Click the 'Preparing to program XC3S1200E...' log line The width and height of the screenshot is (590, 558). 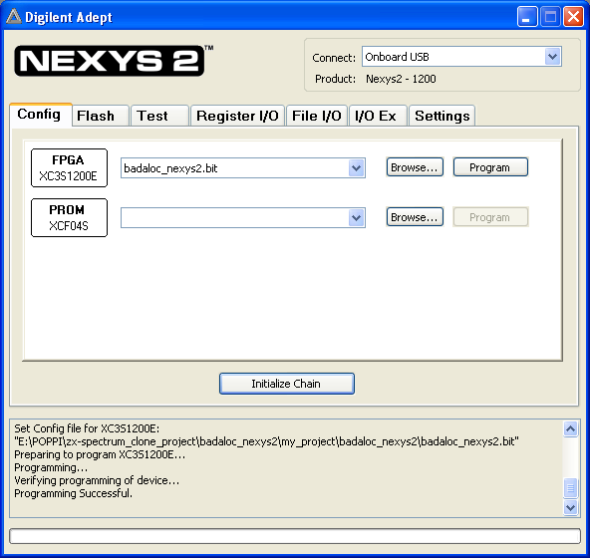pos(100,454)
